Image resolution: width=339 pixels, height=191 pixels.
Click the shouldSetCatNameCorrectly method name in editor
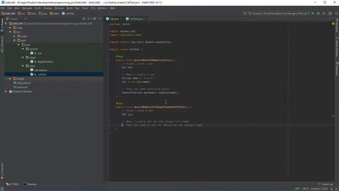click(x=152, y=60)
